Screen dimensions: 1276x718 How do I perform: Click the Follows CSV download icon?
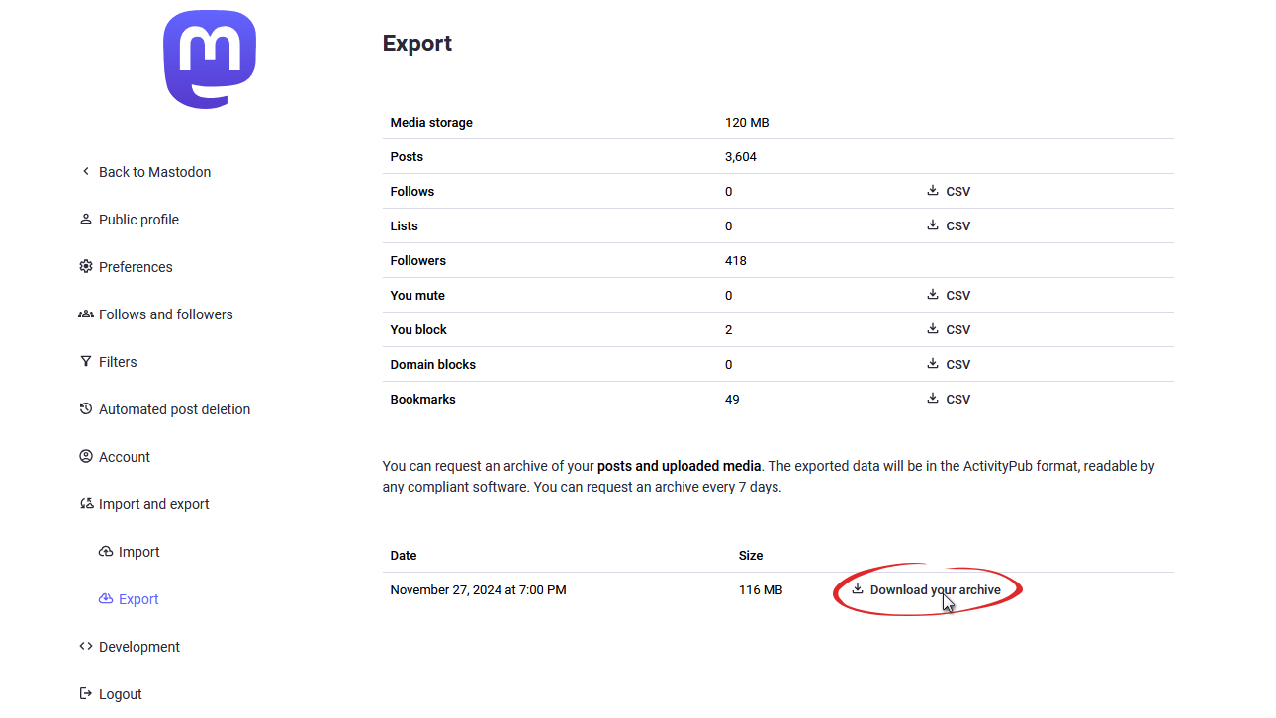tap(933, 191)
